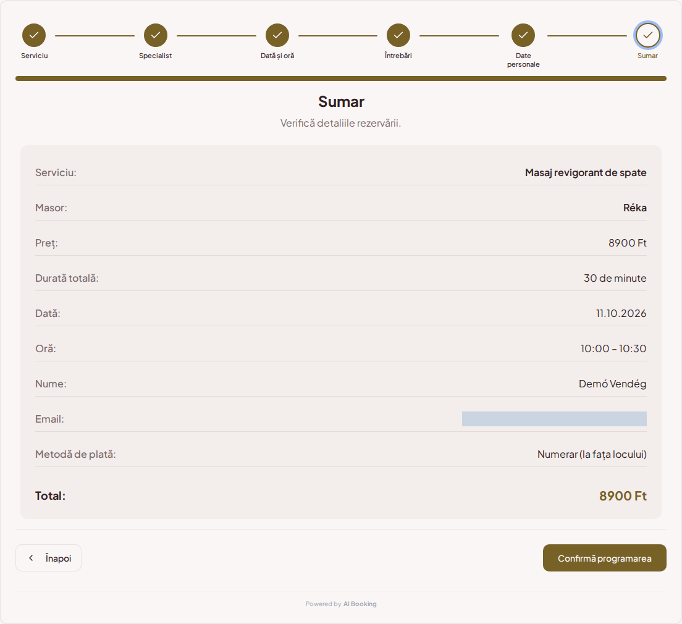Click the gold total amount 8900 Ft

click(623, 495)
